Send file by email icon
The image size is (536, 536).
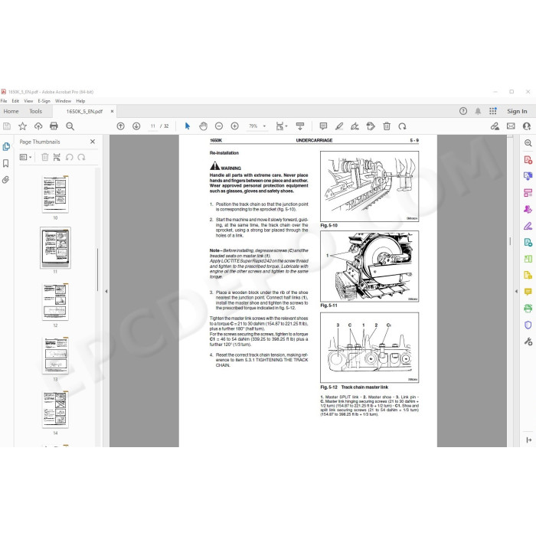tap(511, 126)
